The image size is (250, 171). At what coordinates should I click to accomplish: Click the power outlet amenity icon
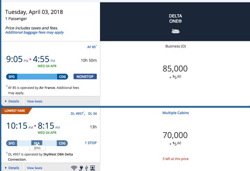81,168
